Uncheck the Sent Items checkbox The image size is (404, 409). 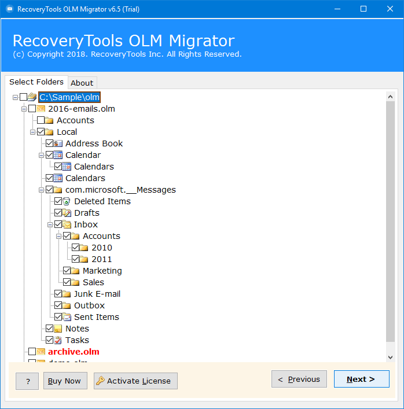click(x=58, y=317)
